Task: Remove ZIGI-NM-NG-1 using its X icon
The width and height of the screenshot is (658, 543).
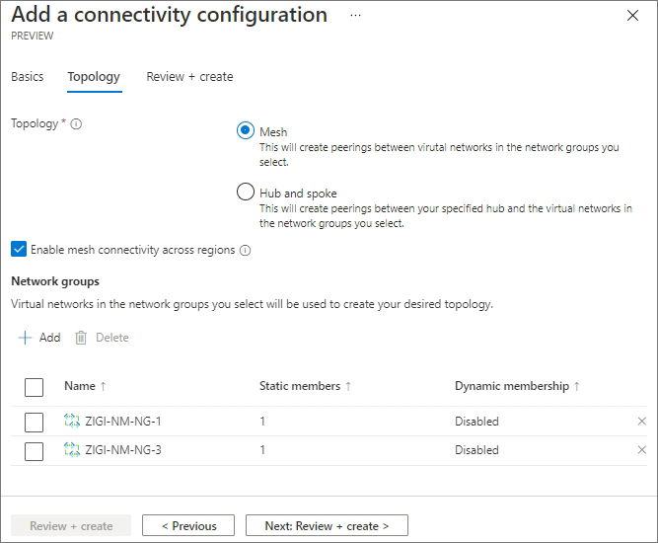Action: click(x=642, y=422)
